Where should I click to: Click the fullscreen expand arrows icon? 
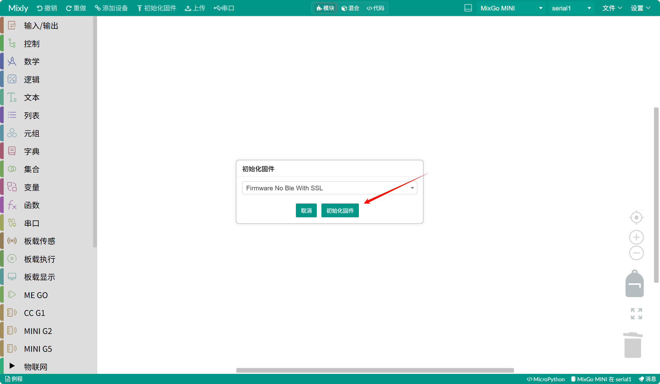pos(636,314)
